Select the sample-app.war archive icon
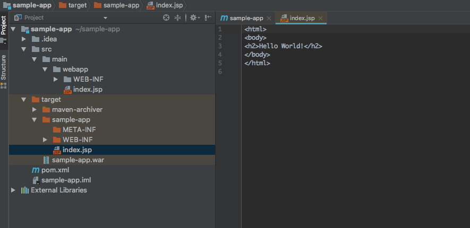This screenshot has width=470, height=228. (x=46, y=160)
